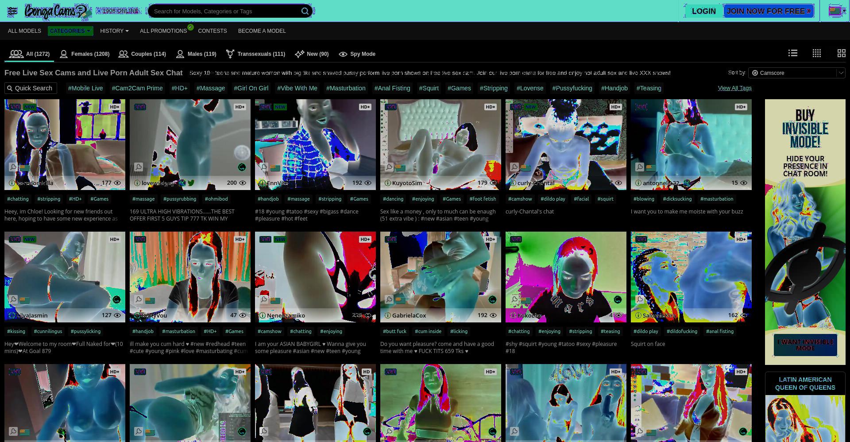
Task: Open GabrielaCox model name link
Action: point(409,315)
